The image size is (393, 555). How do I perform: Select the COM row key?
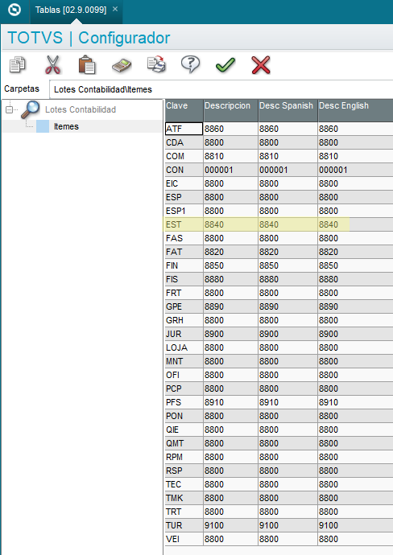(x=184, y=156)
